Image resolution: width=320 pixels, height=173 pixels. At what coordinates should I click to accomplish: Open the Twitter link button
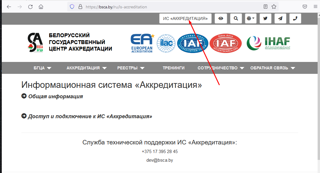tap(265, 18)
